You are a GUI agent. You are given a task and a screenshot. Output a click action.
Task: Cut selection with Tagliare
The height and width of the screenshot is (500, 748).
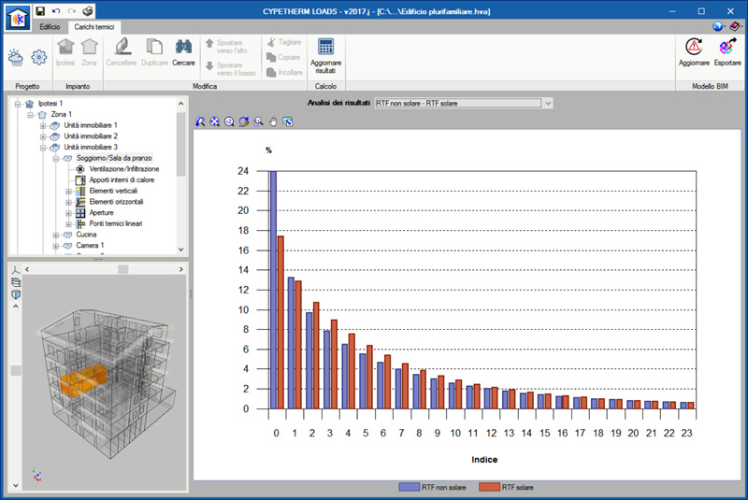pyautogui.click(x=284, y=42)
